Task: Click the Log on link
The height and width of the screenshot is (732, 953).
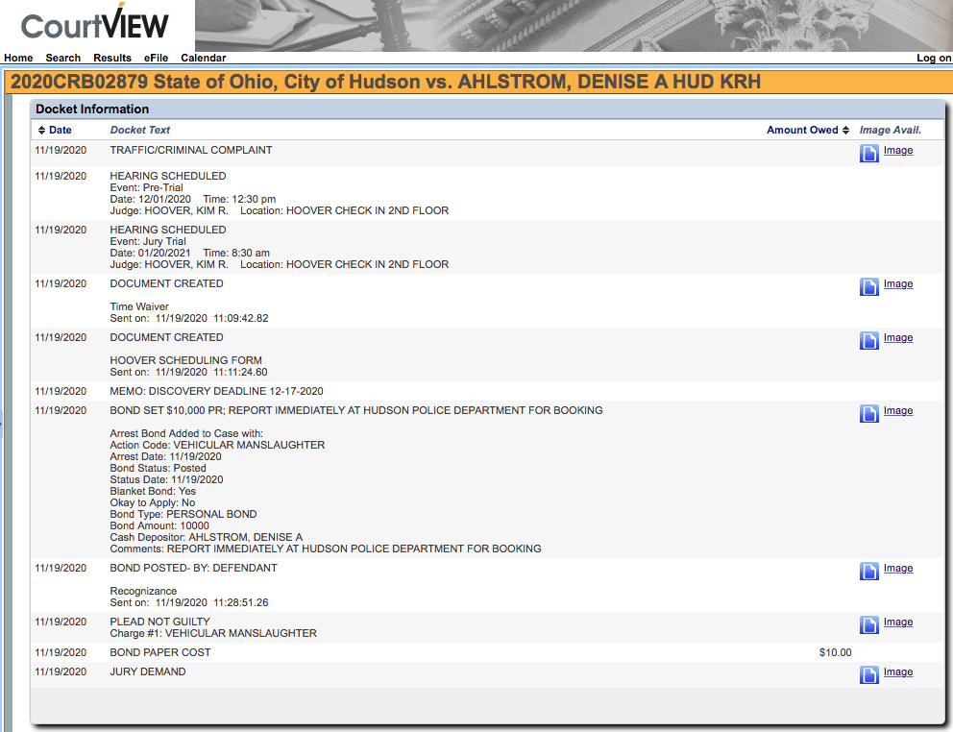Action: (934, 58)
